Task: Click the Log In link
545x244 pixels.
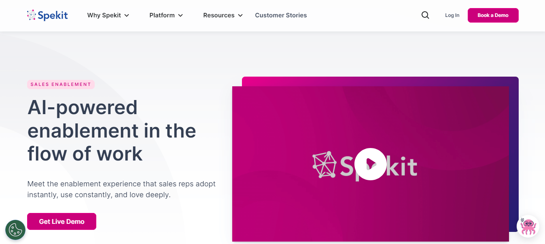Action: (x=452, y=15)
